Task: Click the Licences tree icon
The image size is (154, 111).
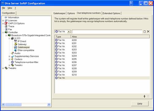Action: tap(6, 20)
